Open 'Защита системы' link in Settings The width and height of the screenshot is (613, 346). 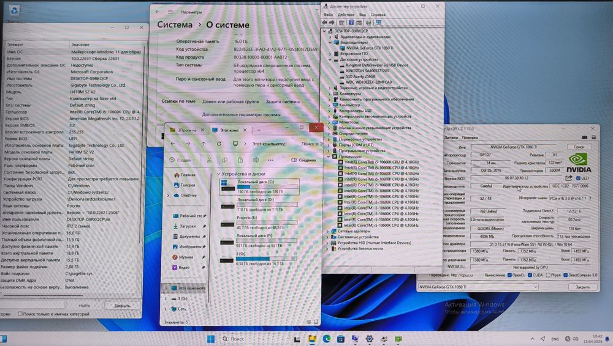(x=283, y=101)
